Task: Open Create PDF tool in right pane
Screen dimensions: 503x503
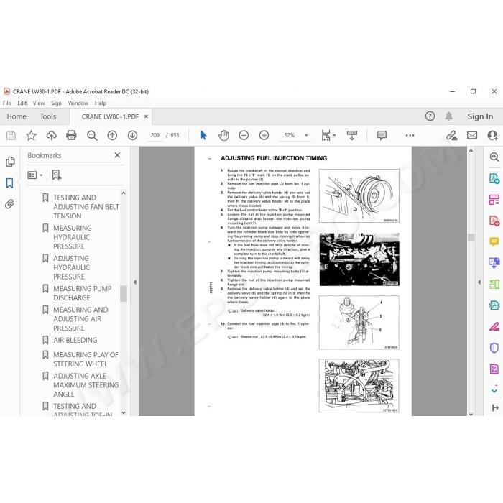Action: click(x=494, y=221)
